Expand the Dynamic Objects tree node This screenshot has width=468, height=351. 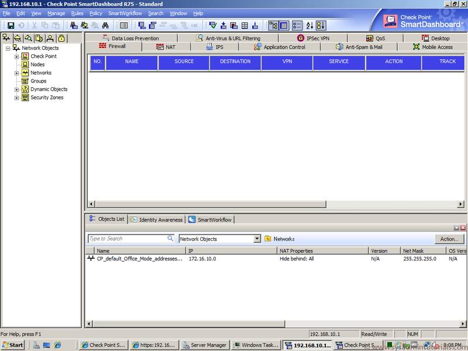(17, 90)
